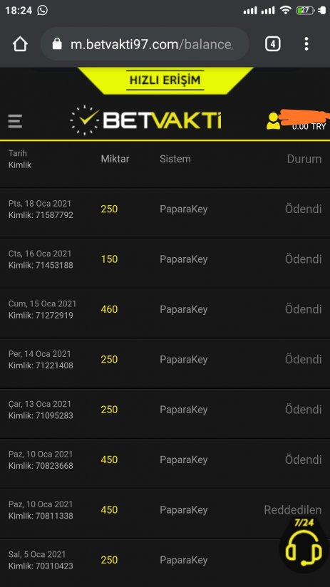Tap the Reddedilen status of transaction 70811338
This screenshot has height=587, width=330.
(x=292, y=510)
